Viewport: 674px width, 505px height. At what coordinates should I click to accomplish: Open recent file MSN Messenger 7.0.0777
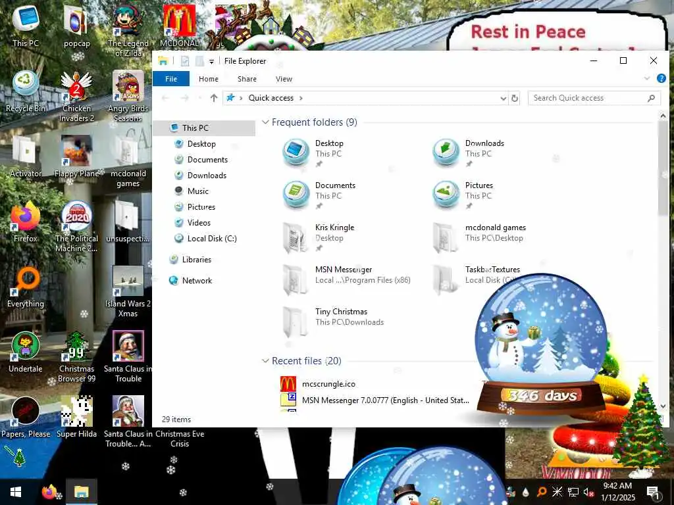tap(375, 400)
